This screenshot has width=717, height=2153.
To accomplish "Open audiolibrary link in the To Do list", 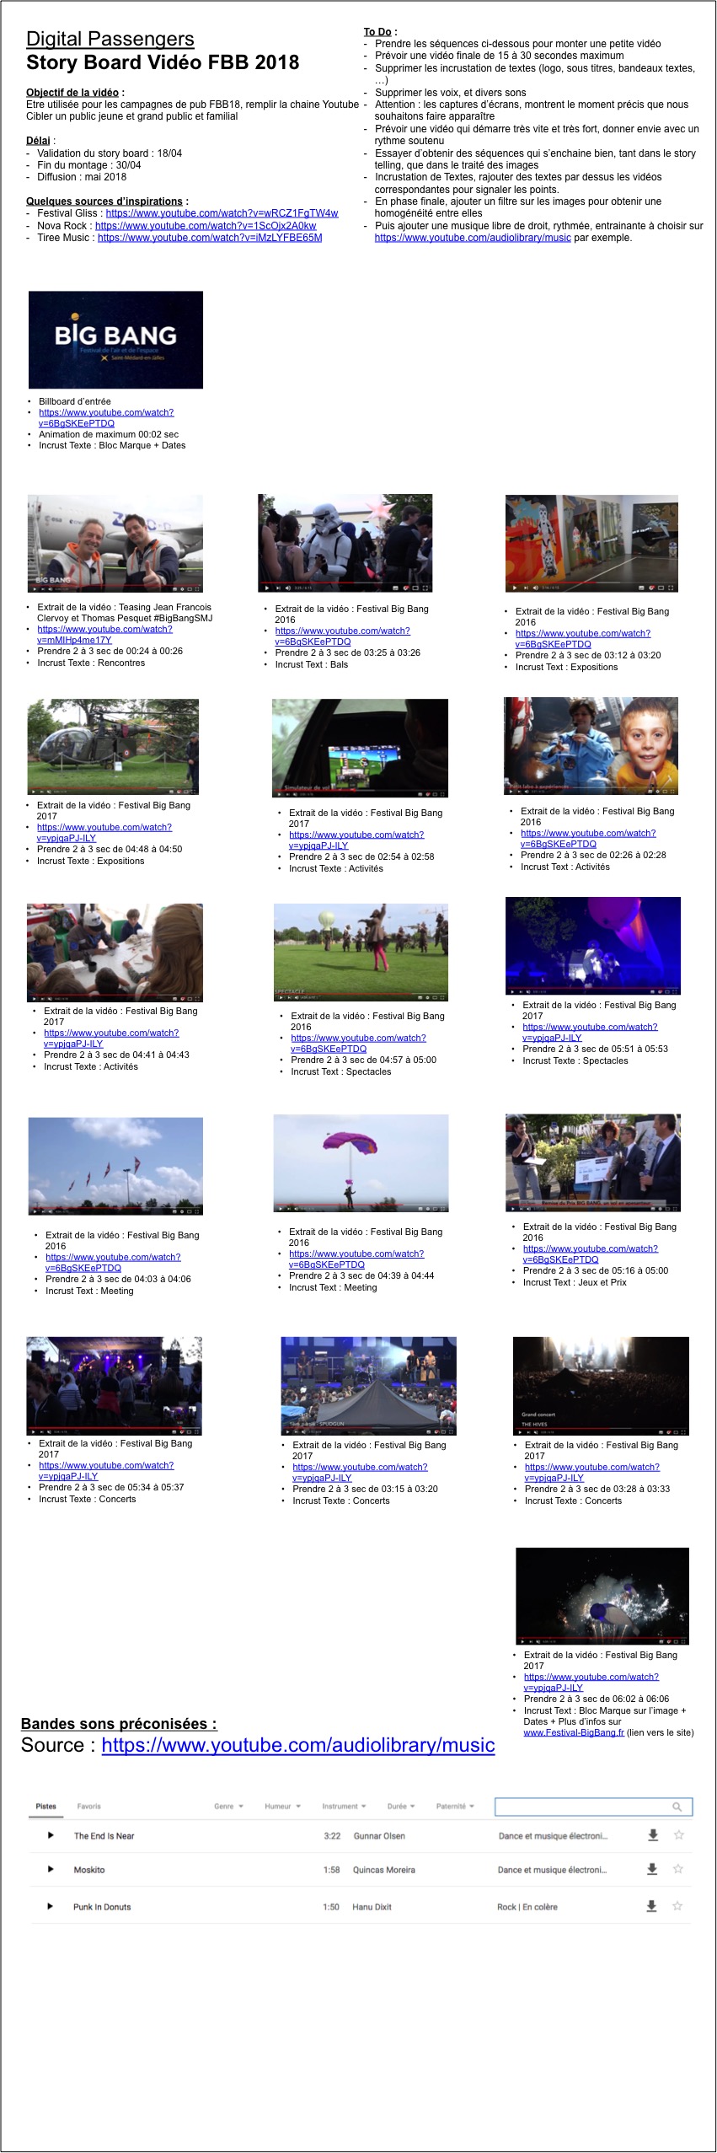I will (x=473, y=238).
